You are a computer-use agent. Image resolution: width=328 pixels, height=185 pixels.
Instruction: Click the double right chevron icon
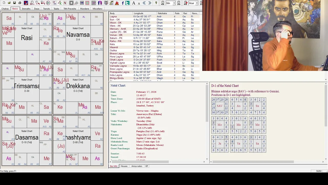click(150, 3)
